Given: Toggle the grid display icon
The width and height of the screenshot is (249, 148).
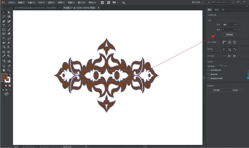Looking at the screenshot, I should click(229, 42).
